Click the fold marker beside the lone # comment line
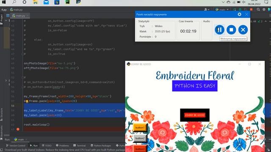The height and width of the screenshot is (152, 271). (22, 78)
